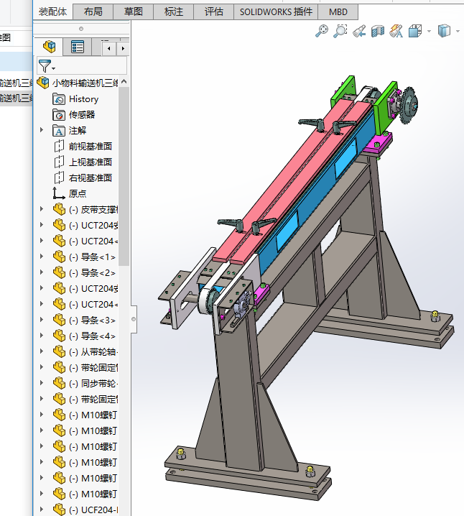The image size is (464, 516).
Task: Select the Zoom to Area tool
Action: coord(340,32)
